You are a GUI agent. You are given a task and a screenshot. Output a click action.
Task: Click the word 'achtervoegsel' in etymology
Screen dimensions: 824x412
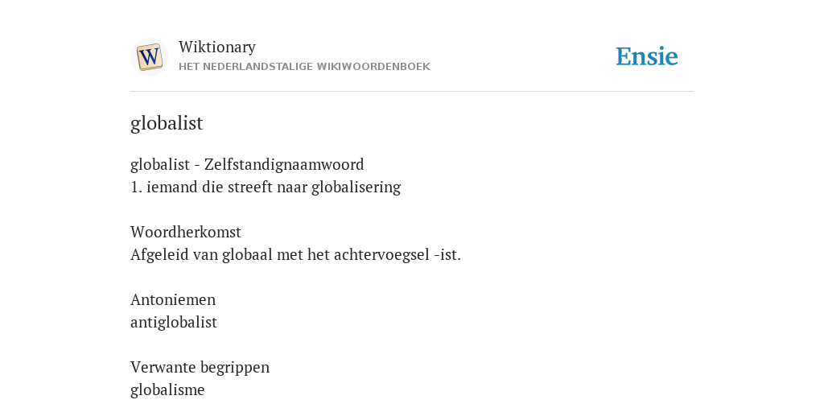(x=381, y=255)
